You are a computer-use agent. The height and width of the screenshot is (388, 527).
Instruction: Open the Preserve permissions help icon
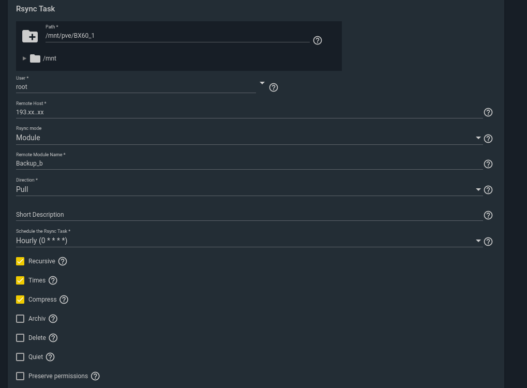click(95, 376)
